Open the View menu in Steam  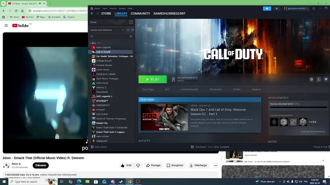click(x=105, y=8)
